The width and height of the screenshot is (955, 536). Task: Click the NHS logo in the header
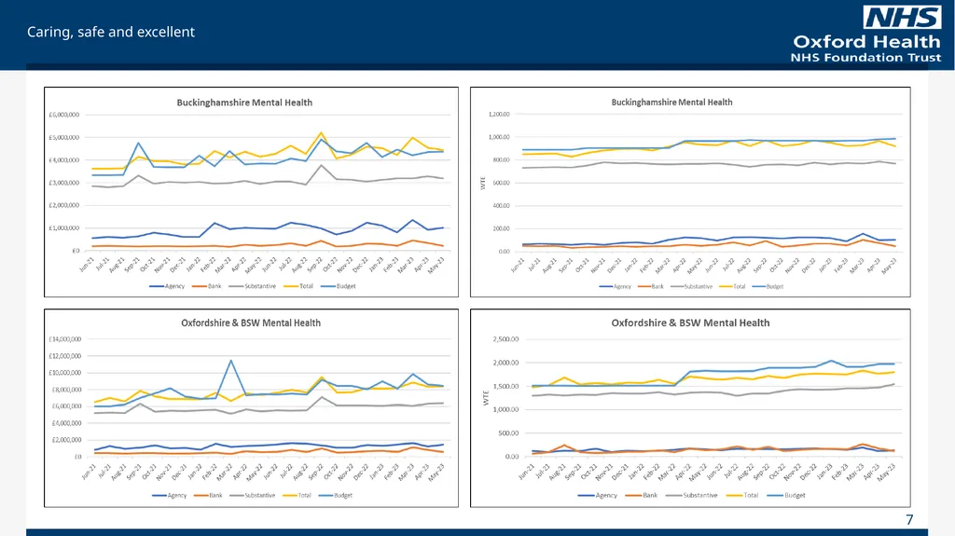tap(902, 18)
